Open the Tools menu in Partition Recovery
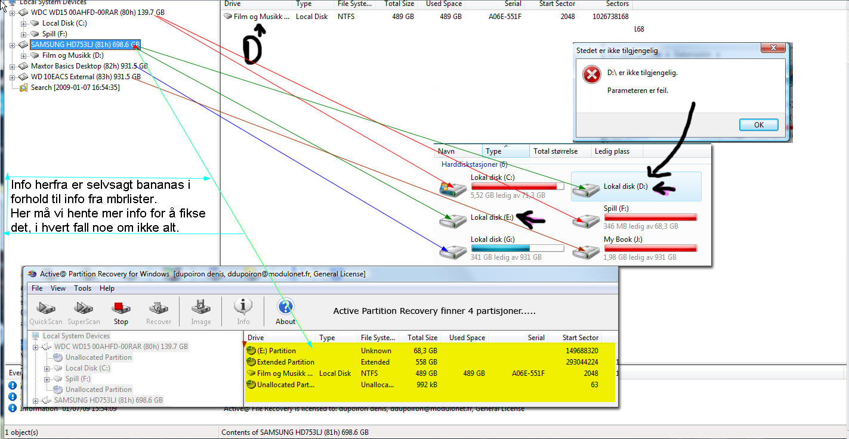The image size is (849, 439). (x=83, y=288)
